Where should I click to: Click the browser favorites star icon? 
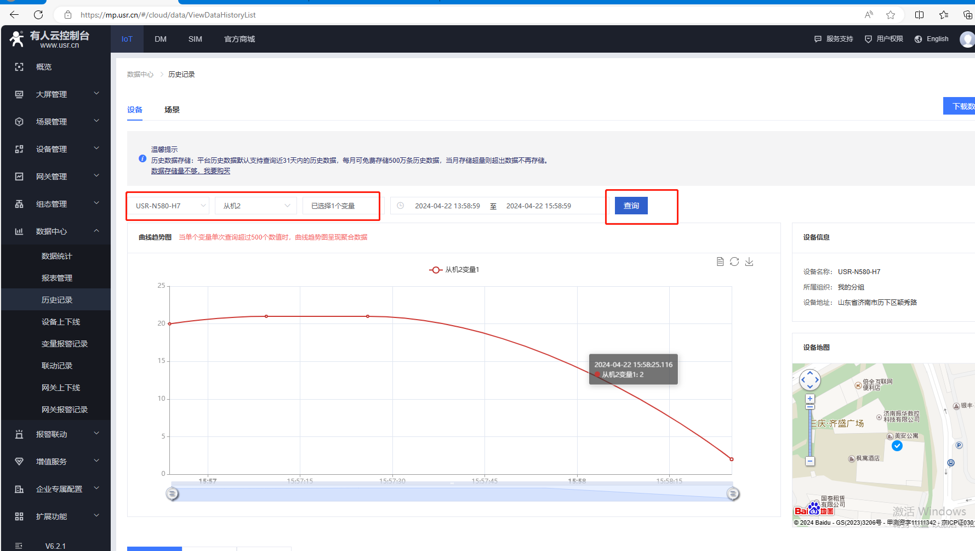891,15
